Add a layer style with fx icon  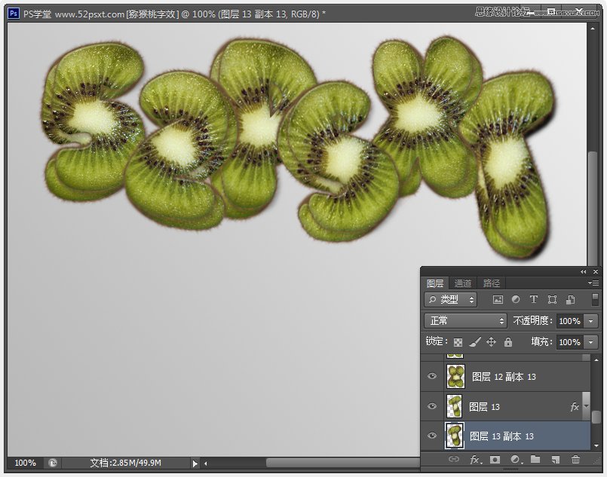click(x=474, y=460)
